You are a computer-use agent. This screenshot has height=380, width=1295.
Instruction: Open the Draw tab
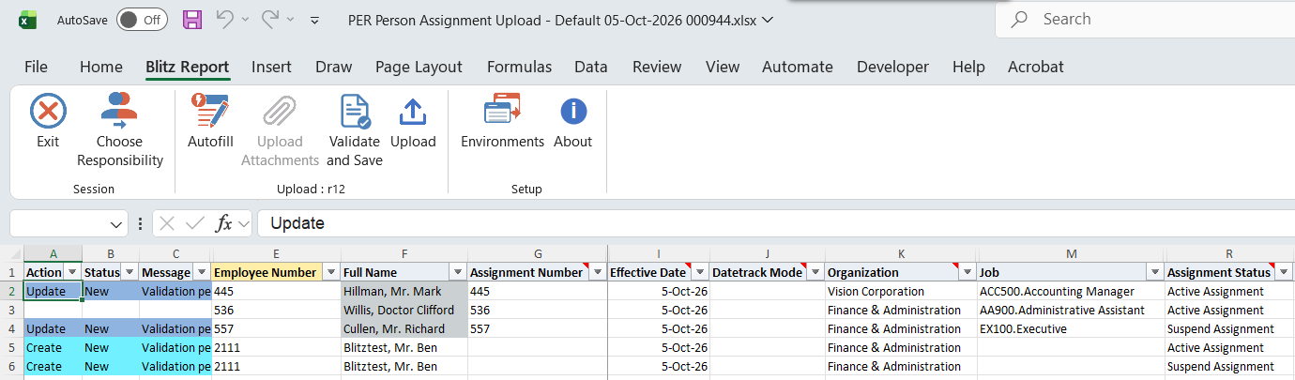(334, 67)
